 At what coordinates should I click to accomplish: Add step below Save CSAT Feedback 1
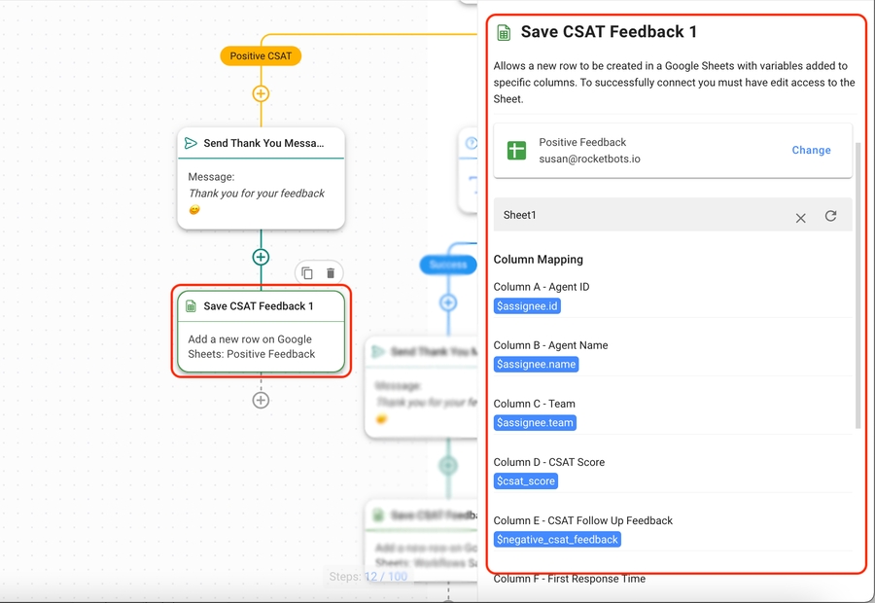[x=261, y=400]
